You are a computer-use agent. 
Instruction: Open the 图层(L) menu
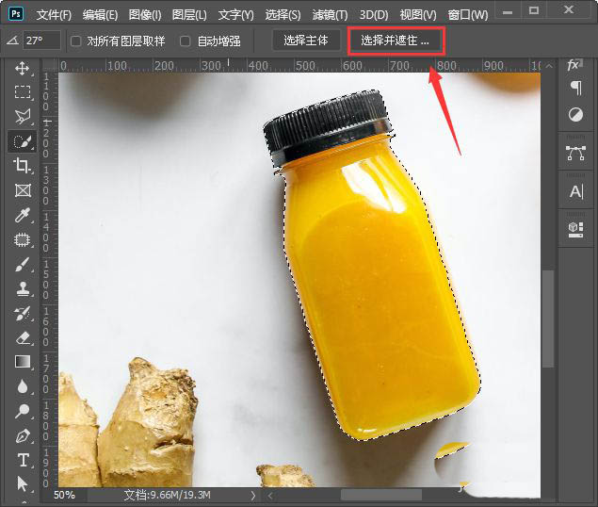pos(189,15)
